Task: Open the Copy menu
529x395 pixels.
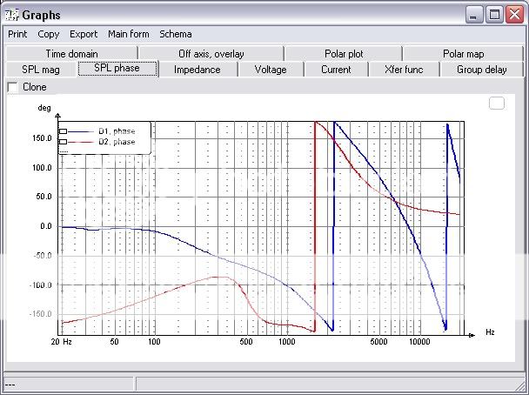Action: [x=49, y=35]
